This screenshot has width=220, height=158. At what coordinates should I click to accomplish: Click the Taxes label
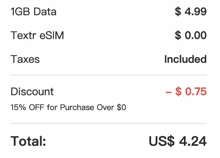(x=25, y=59)
